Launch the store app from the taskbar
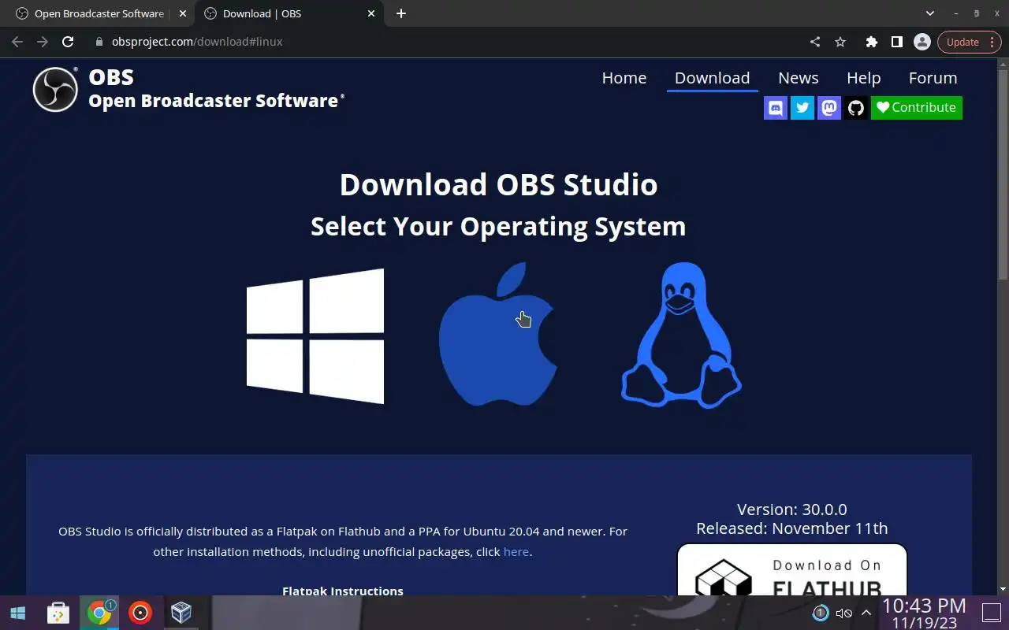1009x630 pixels. (58, 613)
